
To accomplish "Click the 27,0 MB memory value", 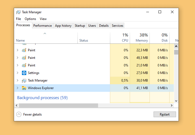I will [142, 73].
